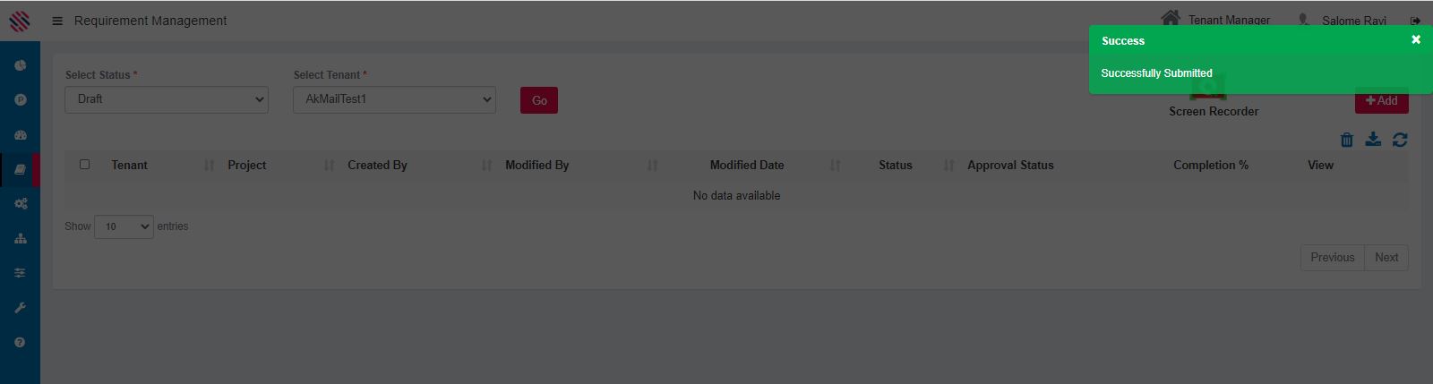Click the trash delete icon
Viewport: 1433px width, 384px height.
[x=1346, y=140]
